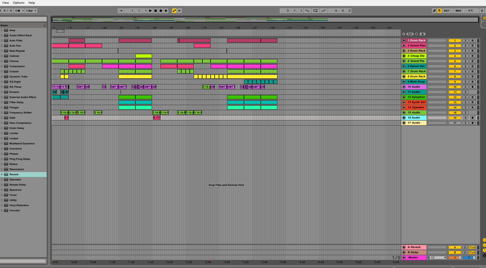Click Next Locator arrow button

[416, 34]
